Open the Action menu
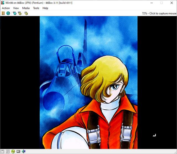 (6, 8)
